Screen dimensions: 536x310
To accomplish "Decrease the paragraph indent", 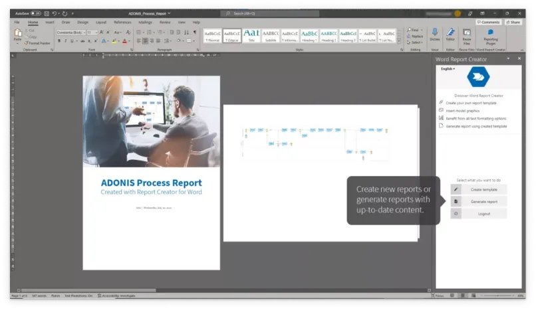I will (x=172, y=33).
